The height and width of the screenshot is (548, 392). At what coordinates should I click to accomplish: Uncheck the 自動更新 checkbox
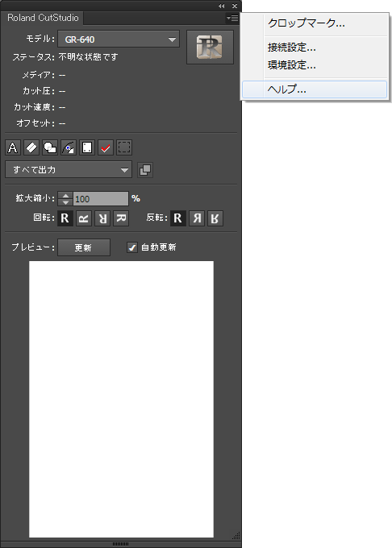[x=131, y=247]
